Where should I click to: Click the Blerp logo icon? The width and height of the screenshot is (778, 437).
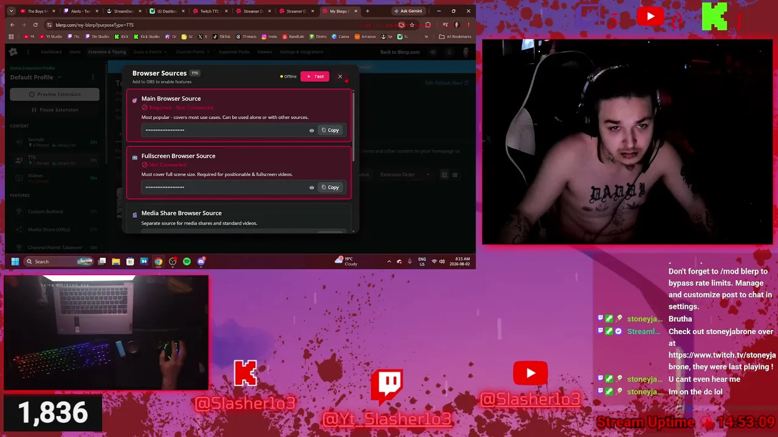(x=13, y=52)
